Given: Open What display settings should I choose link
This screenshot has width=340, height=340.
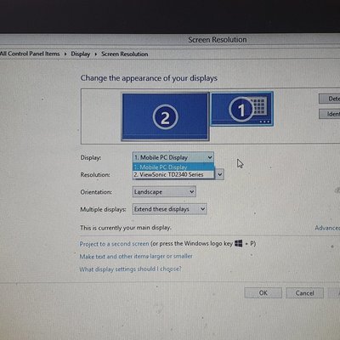Looking at the screenshot, I should point(130,269).
